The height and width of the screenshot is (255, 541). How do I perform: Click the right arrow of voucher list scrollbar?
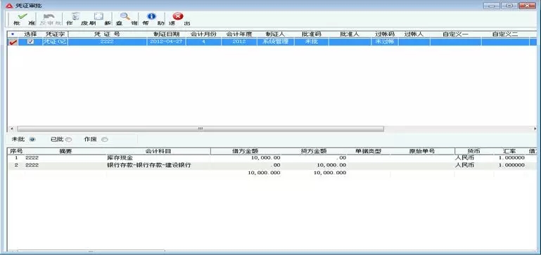point(535,129)
